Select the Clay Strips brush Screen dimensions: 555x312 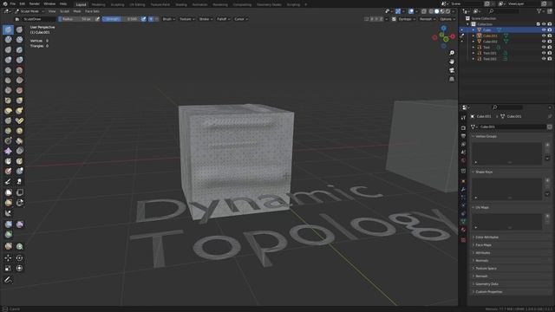point(19,40)
